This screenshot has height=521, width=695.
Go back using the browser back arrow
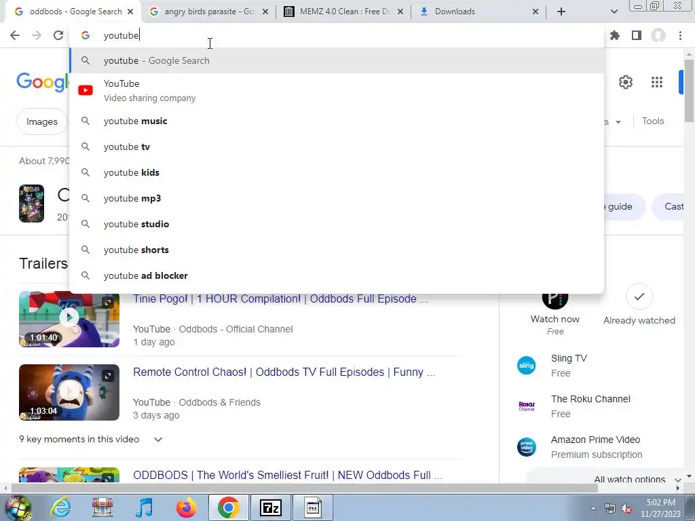[x=15, y=35]
